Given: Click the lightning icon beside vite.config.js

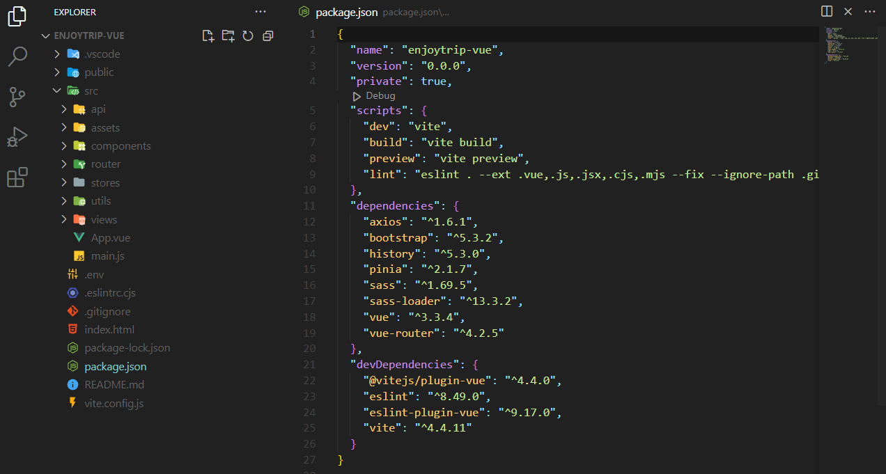Looking at the screenshot, I should [x=72, y=403].
